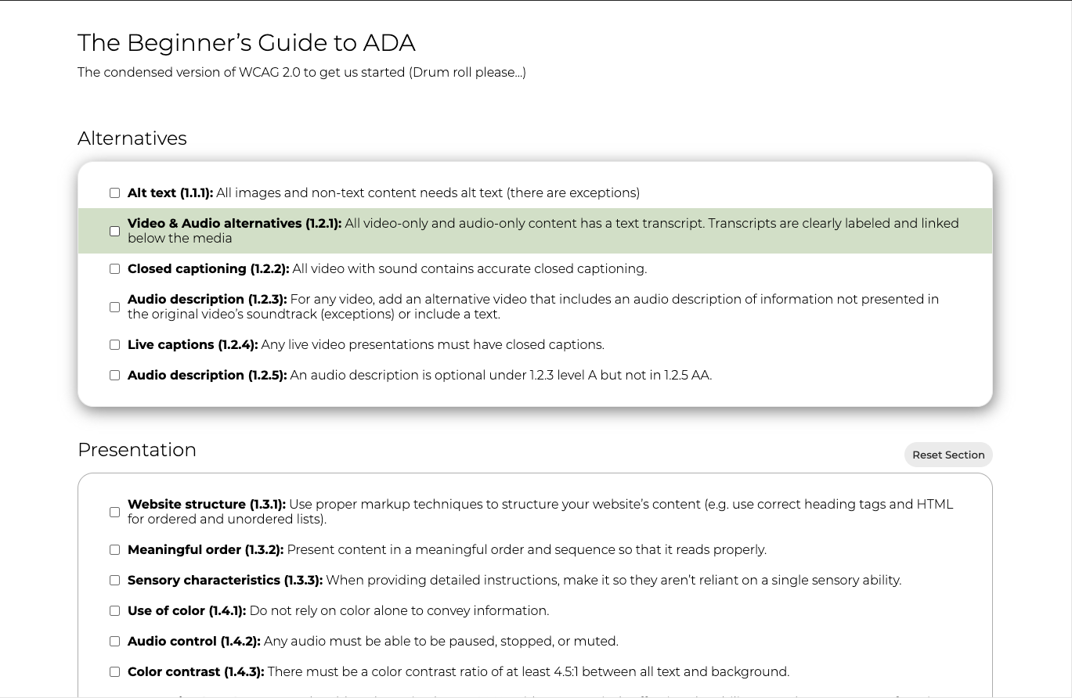Mark Live captions (1.2.4) as complete

point(114,344)
